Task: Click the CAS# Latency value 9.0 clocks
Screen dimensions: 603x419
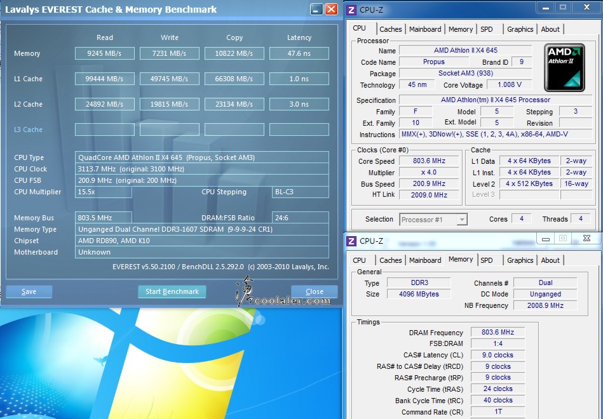Action: [498, 355]
